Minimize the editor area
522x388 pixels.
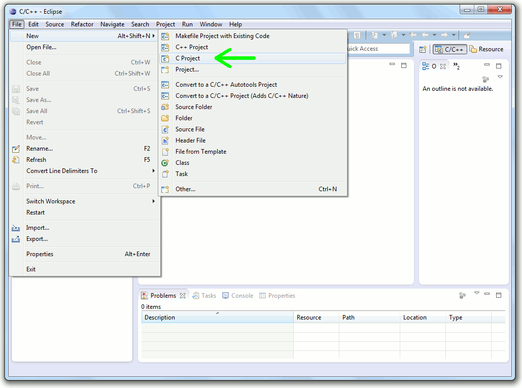point(392,64)
